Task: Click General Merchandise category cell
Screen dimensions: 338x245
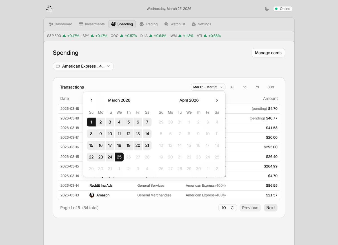Action: [x=154, y=195]
